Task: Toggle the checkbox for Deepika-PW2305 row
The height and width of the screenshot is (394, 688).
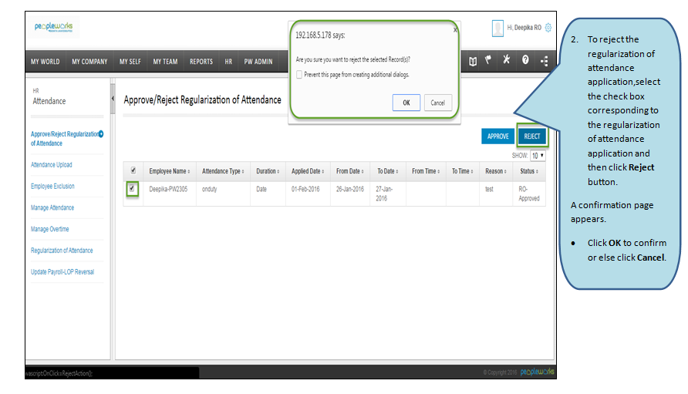Action: click(x=132, y=189)
